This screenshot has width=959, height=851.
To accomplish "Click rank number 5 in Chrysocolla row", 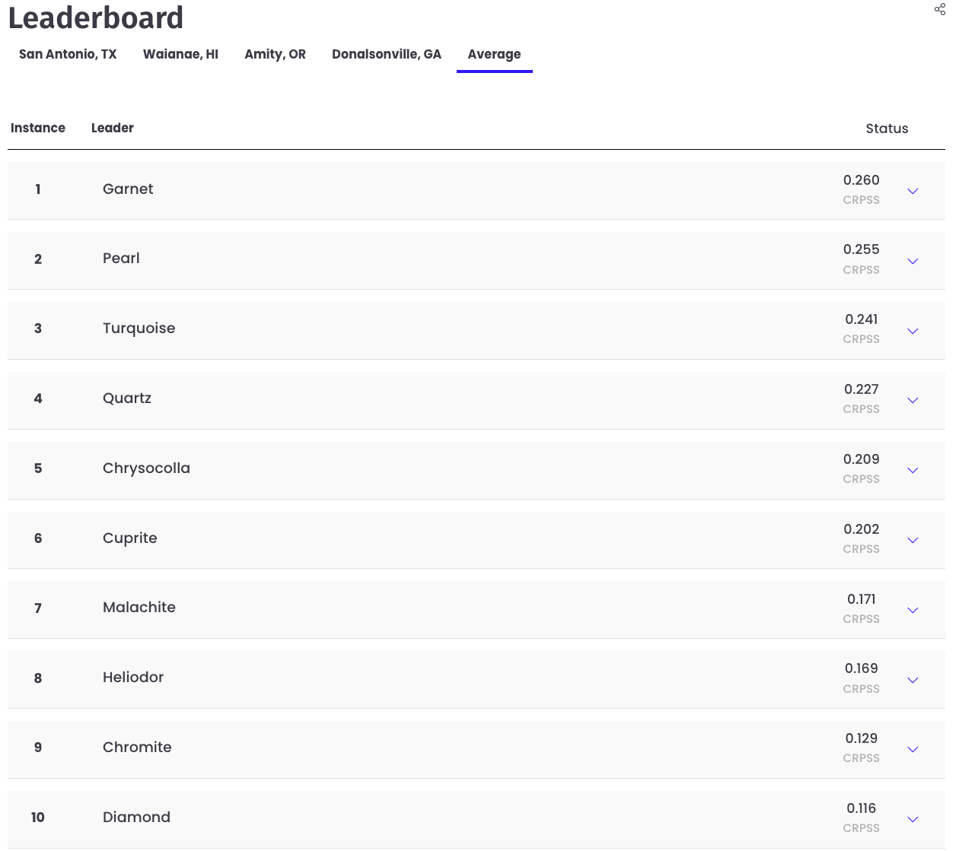I will [x=38, y=468].
